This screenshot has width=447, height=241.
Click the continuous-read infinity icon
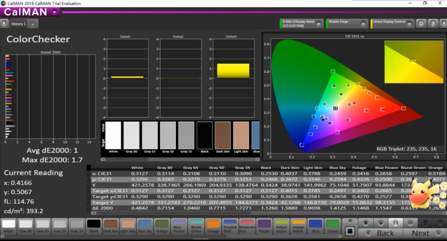411,223
